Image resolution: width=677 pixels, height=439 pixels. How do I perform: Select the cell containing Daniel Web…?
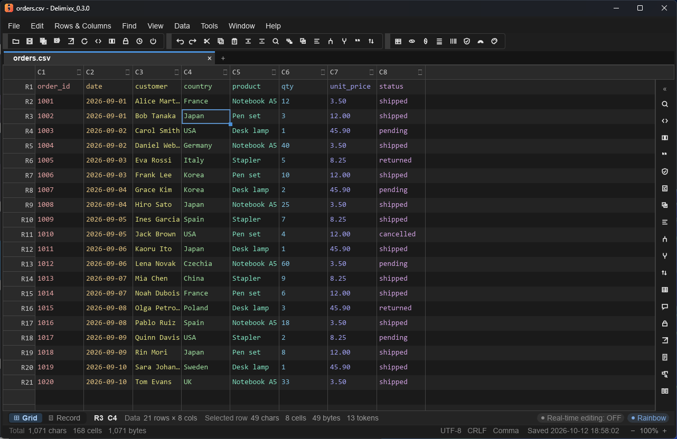point(157,146)
